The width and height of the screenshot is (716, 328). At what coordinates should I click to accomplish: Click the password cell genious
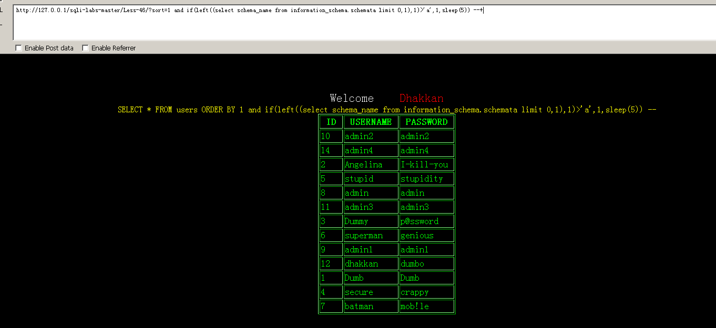point(427,235)
